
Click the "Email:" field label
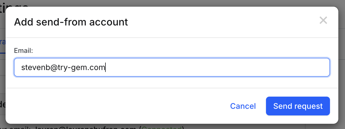(24, 51)
